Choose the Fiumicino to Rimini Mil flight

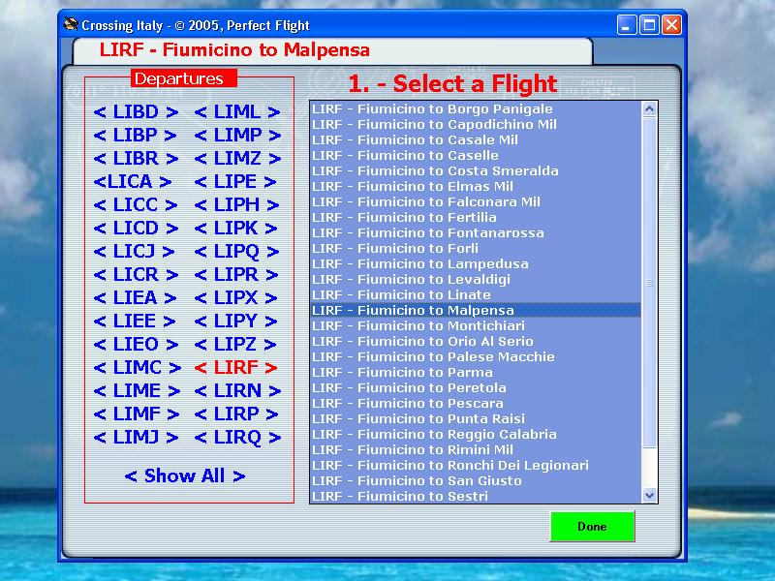476,449
